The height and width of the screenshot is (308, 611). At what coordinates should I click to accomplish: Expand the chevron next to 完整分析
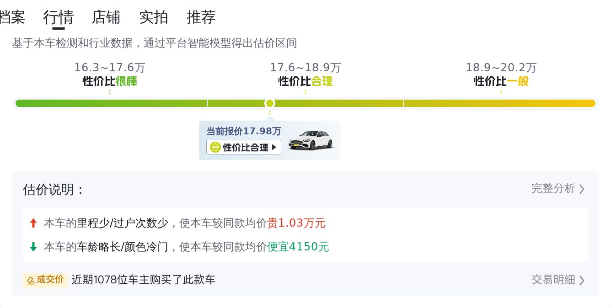pos(582,189)
